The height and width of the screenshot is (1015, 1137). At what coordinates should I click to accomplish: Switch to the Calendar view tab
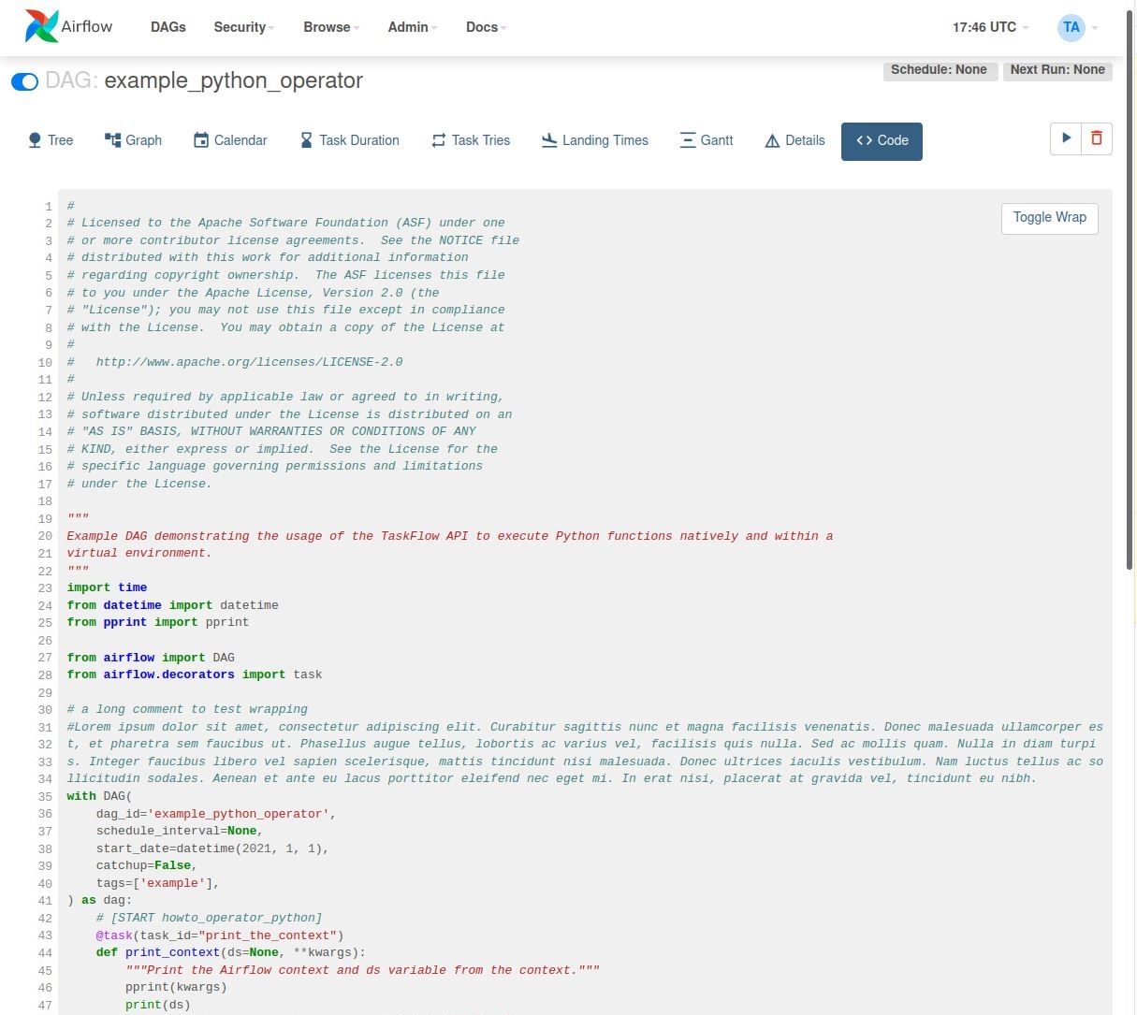click(x=230, y=140)
